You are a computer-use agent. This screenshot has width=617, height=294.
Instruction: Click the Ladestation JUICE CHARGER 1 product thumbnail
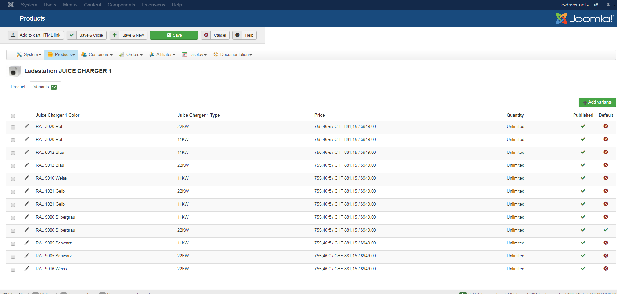click(15, 71)
